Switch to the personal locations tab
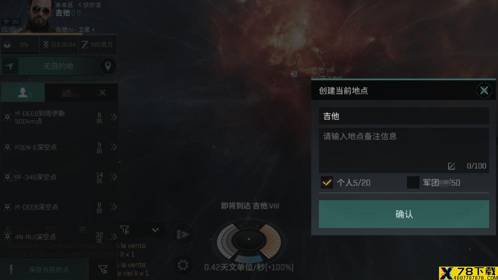 (x=23, y=93)
